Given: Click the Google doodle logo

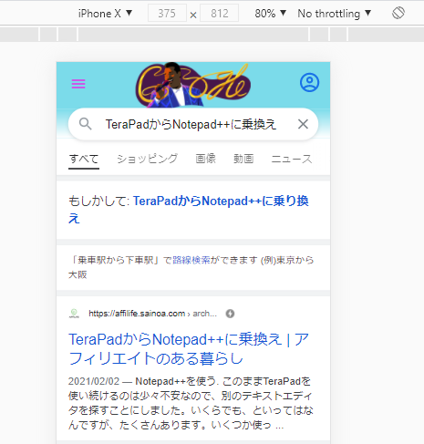Looking at the screenshot, I should 193,85.
